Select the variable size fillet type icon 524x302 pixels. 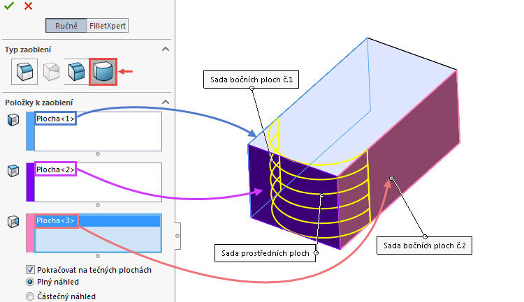pos(51,72)
